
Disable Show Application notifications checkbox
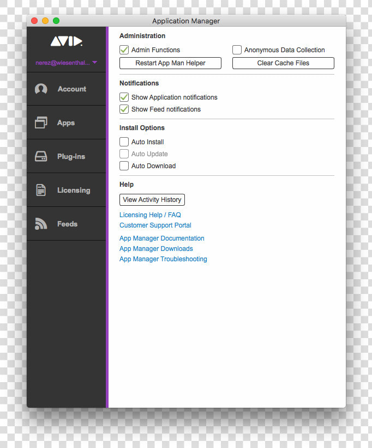(124, 97)
